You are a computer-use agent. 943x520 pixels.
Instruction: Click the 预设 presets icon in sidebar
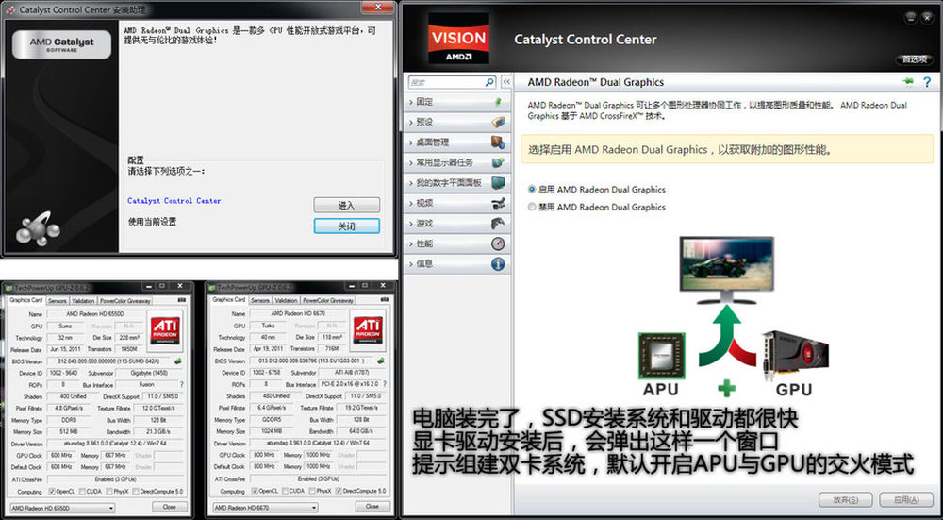(498, 122)
